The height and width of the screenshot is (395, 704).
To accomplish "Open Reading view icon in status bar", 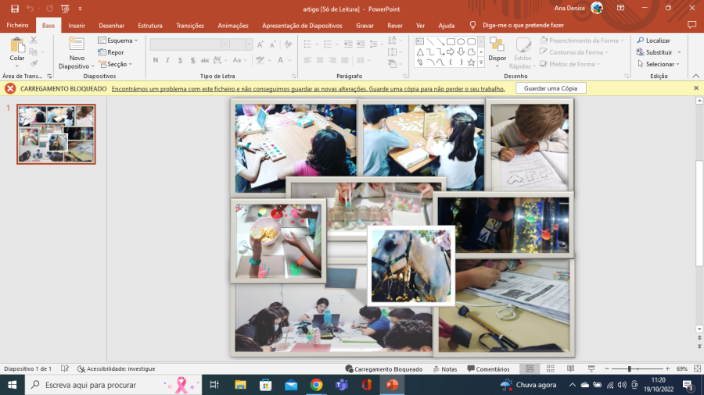I will (x=571, y=368).
